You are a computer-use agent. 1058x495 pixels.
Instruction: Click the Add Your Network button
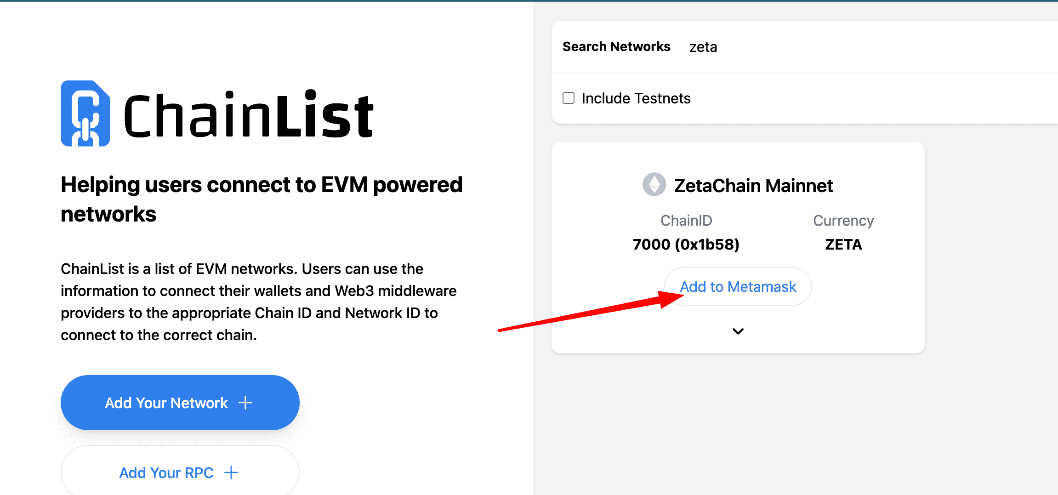point(180,403)
